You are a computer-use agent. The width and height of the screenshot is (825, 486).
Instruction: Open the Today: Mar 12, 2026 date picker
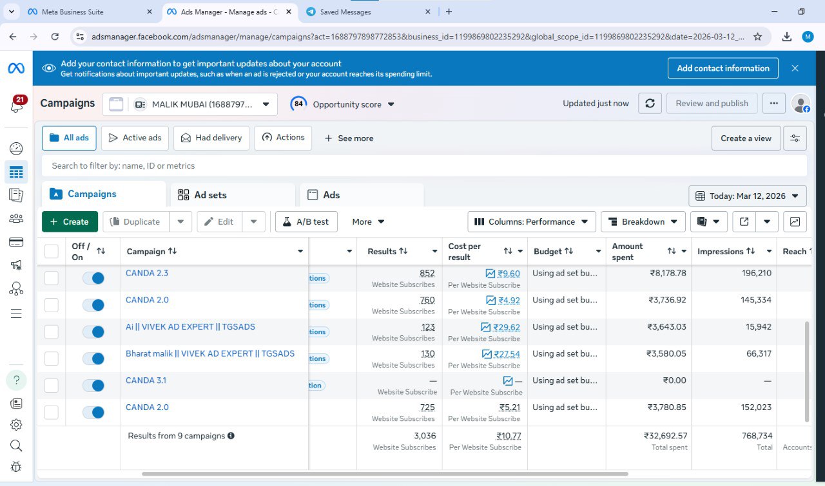click(x=748, y=196)
